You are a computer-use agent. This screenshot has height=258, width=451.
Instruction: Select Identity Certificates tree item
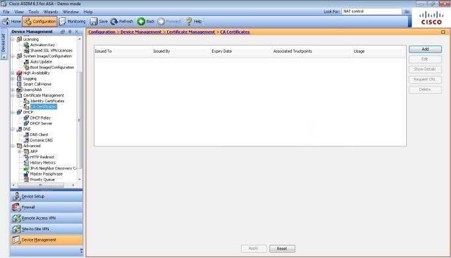pyautogui.click(x=47, y=101)
